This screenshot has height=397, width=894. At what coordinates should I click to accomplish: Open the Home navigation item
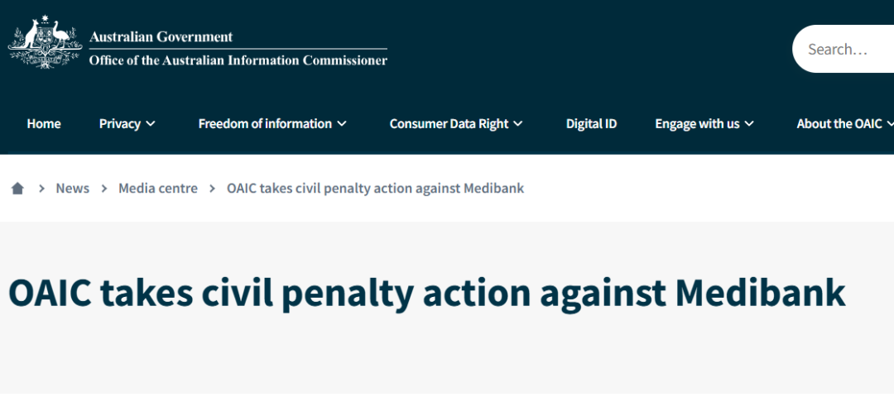pos(44,124)
